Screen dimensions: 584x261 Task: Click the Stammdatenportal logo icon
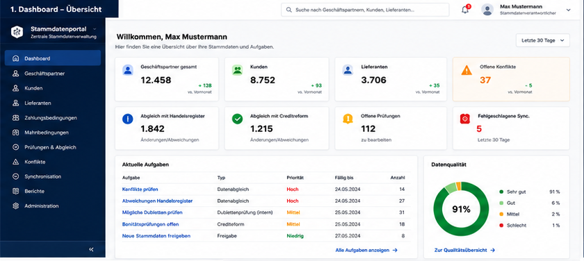(x=17, y=32)
